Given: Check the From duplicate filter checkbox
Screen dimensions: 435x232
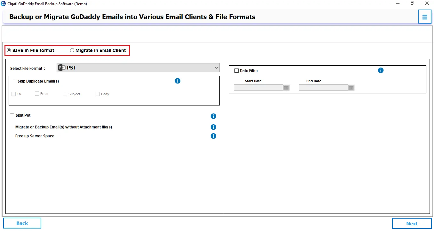Looking at the screenshot, I should point(37,94).
